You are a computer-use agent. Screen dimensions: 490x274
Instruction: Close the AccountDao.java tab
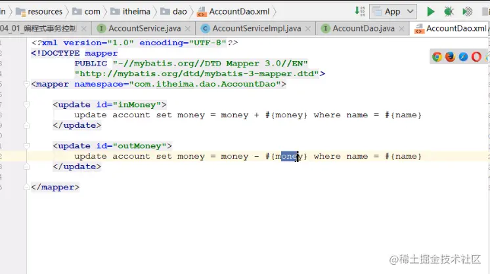[401, 29]
